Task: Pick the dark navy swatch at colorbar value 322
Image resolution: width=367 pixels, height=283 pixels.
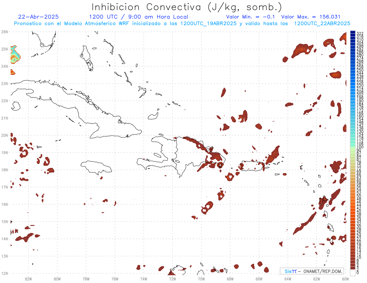Action: pyautogui.click(x=353, y=32)
